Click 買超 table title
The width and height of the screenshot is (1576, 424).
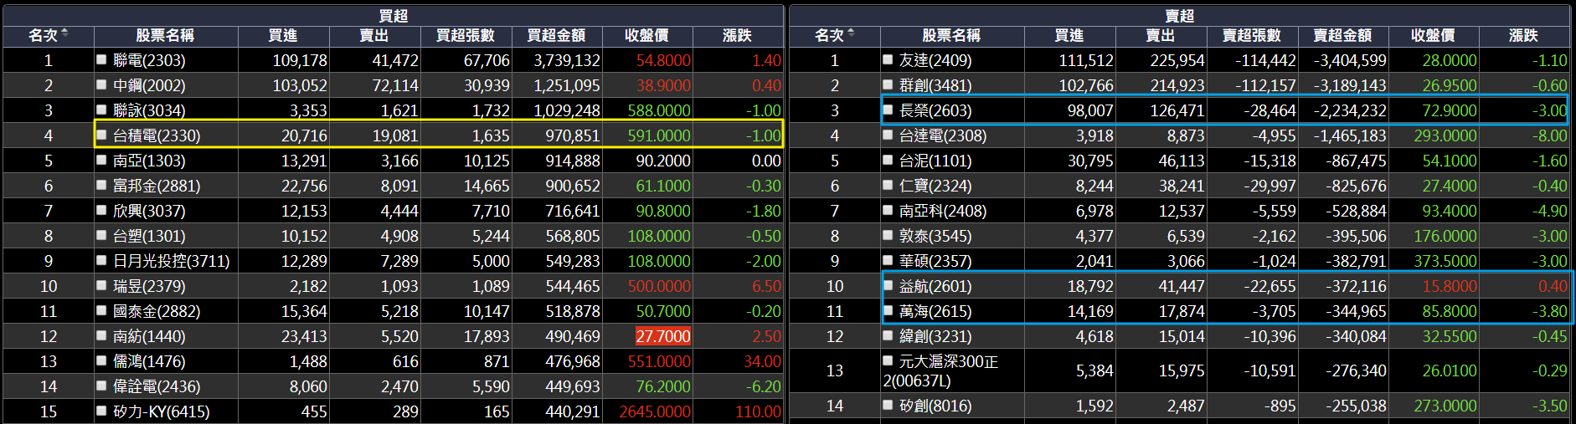click(394, 15)
